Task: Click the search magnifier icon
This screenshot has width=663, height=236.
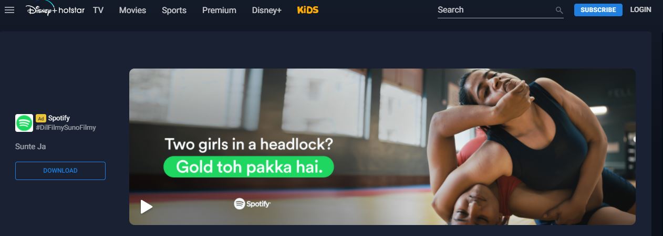Action: pos(559,10)
